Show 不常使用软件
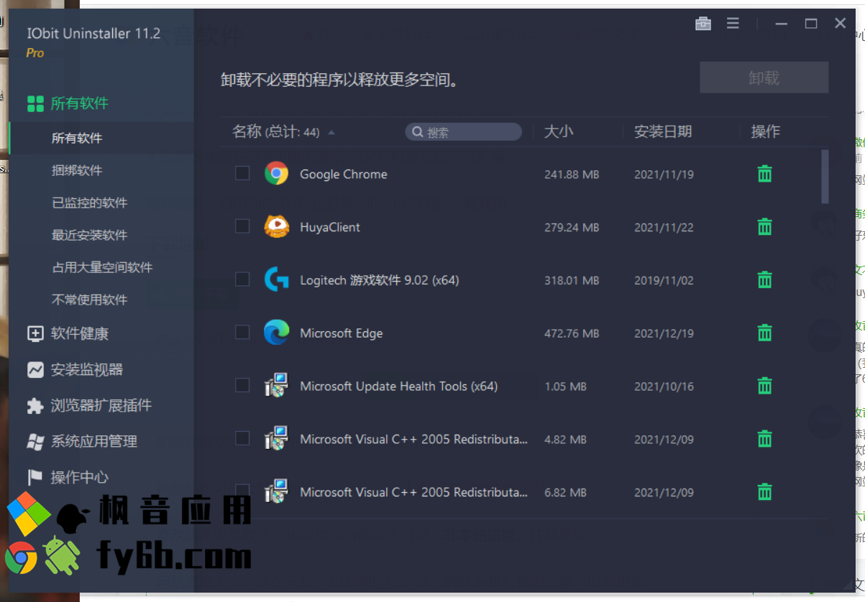 point(90,300)
